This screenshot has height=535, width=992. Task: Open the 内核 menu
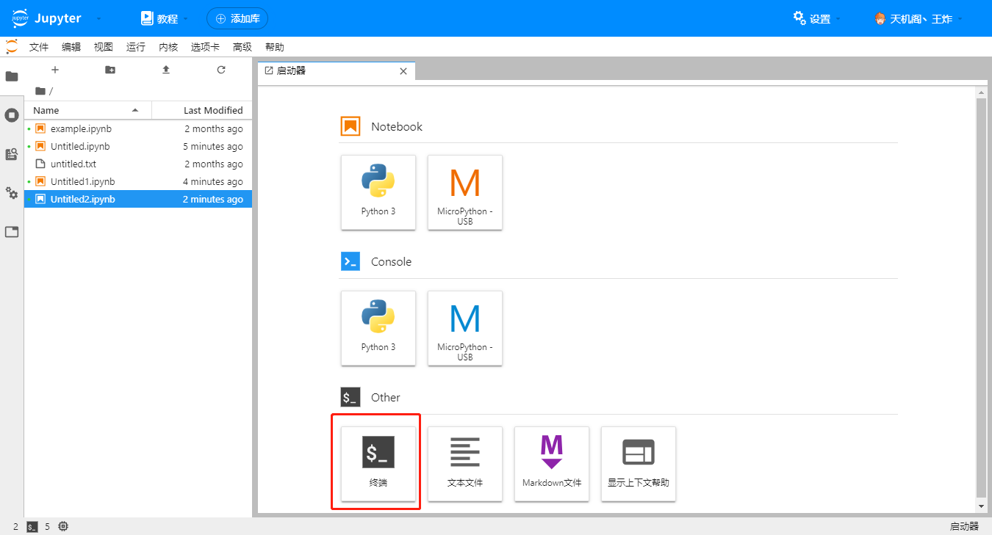(x=168, y=47)
